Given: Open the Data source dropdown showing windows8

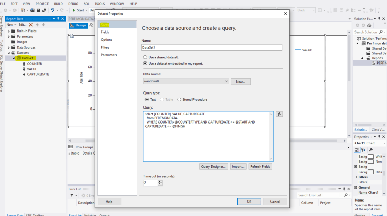Looking at the screenshot, I should pyautogui.click(x=186, y=81).
